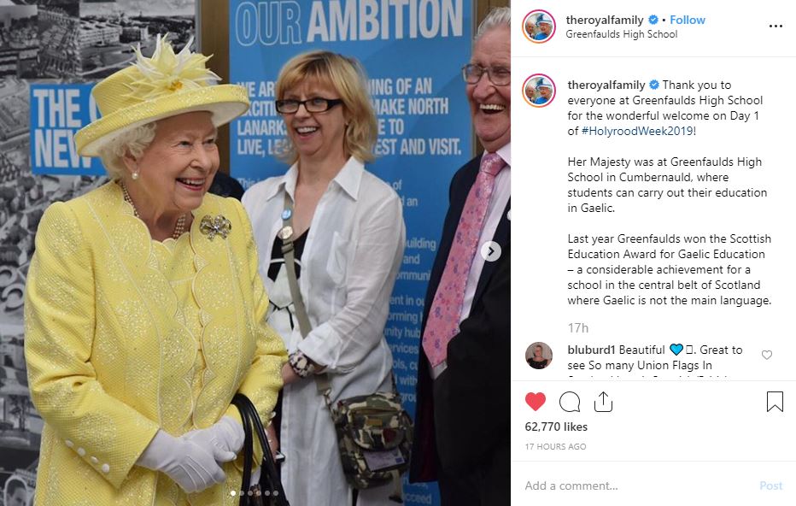Open the three-dot more options menu
This screenshot has height=506, width=796.
tap(776, 26)
